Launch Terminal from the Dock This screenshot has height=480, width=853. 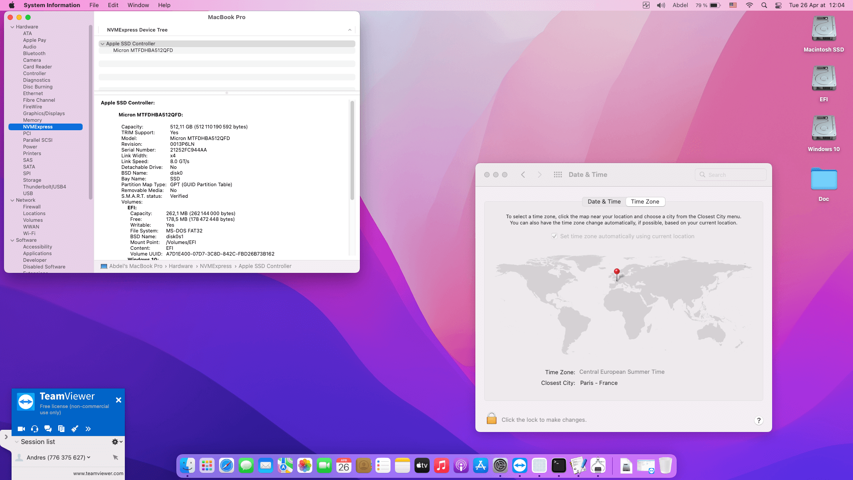coord(559,465)
